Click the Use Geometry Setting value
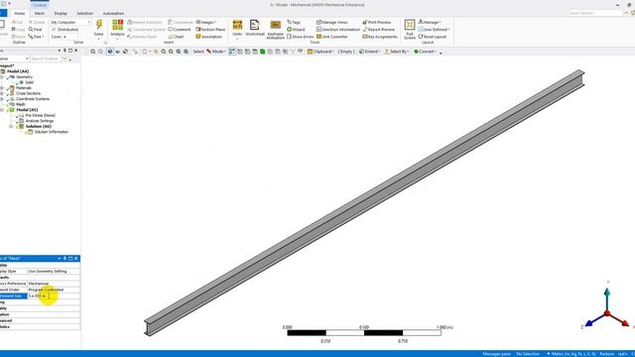 54,271
